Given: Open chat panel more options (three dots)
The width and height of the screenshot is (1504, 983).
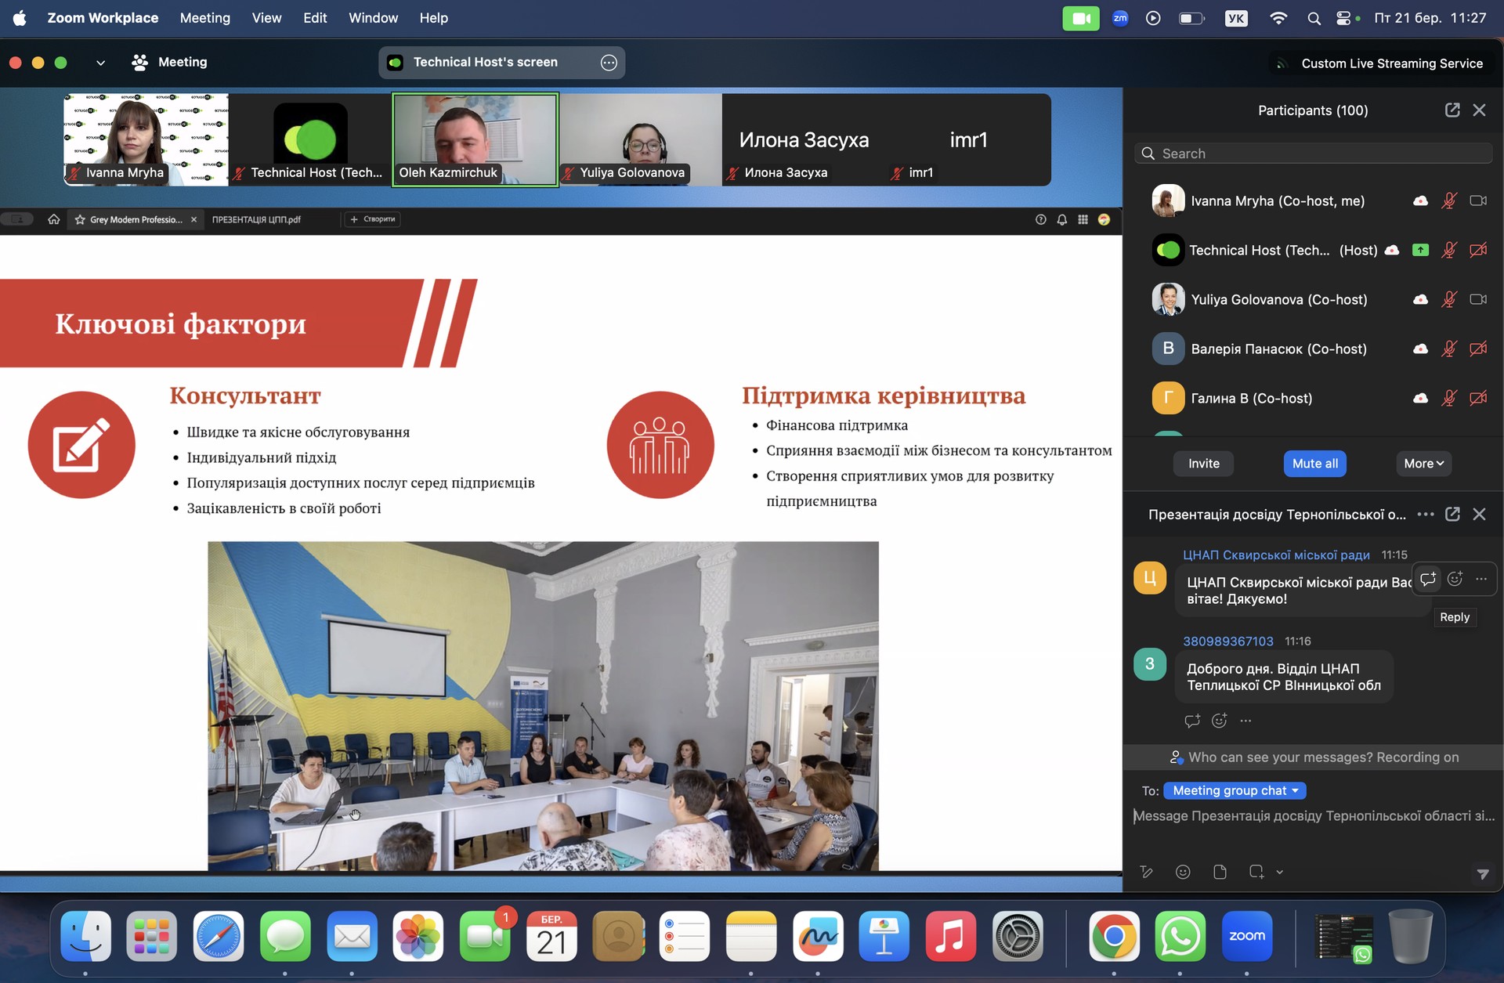Looking at the screenshot, I should [x=1426, y=515].
